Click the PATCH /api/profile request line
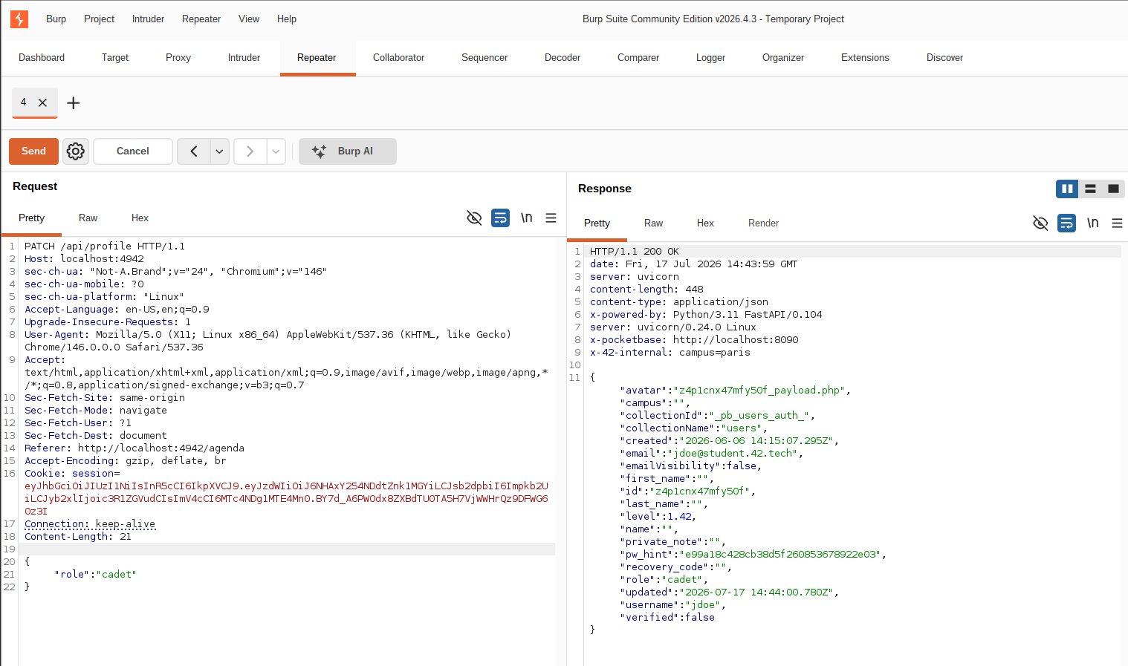 105,247
